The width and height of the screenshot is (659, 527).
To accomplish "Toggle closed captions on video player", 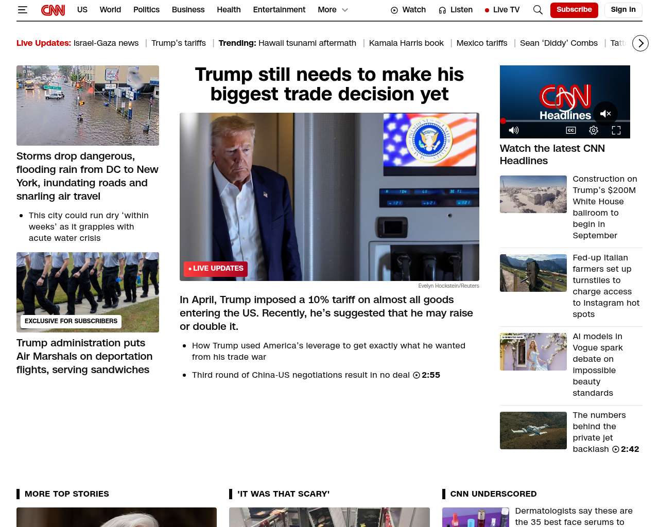I will click(571, 130).
